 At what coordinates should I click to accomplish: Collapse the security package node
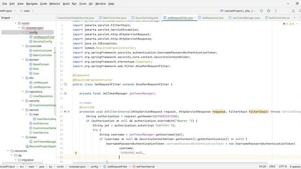[23, 101]
